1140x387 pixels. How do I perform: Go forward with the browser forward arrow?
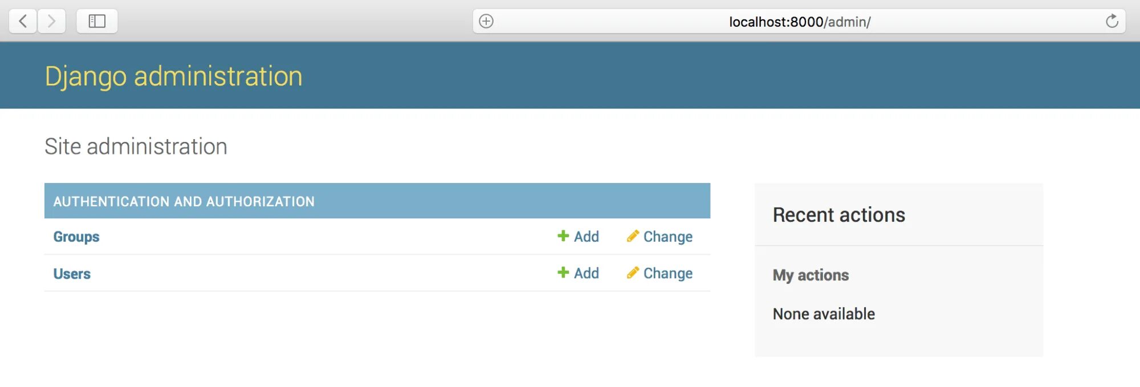tap(52, 22)
